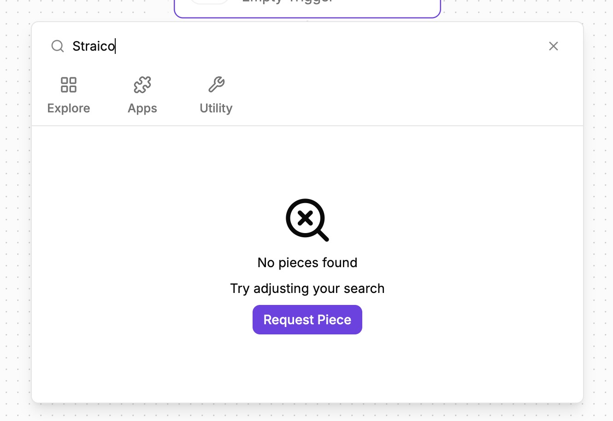Click the "Try adjusting your search" text
This screenshot has height=421, width=613.
(x=307, y=288)
